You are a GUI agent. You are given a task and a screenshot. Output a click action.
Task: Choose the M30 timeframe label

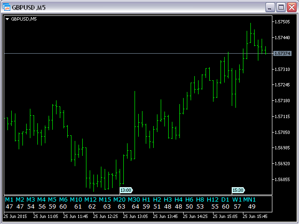click(134, 200)
